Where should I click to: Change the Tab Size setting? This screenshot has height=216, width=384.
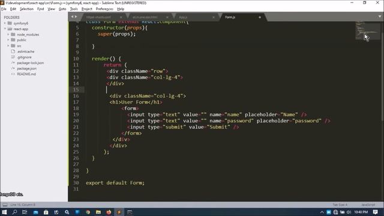(x=340, y=205)
